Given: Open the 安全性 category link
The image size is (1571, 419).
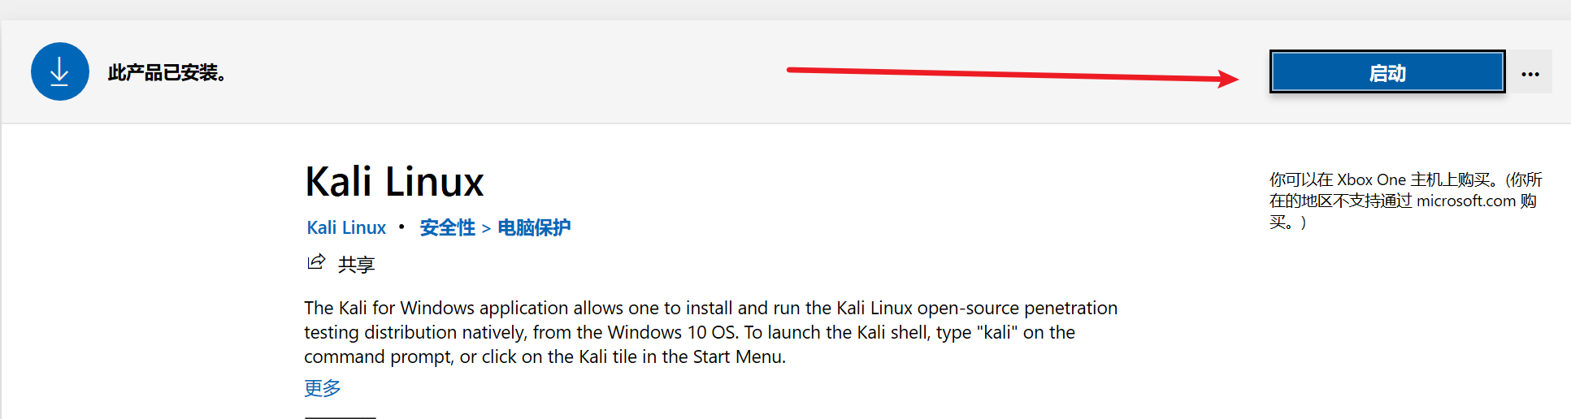Looking at the screenshot, I should 447,227.
